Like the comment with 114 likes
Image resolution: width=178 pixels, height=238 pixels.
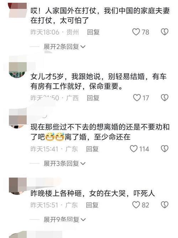coord(133,148)
